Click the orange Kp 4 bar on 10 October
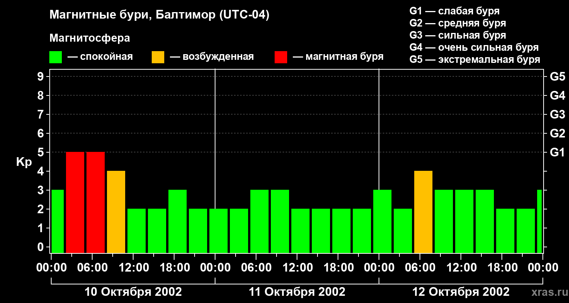The width and height of the screenshot is (569, 303). click(116, 212)
